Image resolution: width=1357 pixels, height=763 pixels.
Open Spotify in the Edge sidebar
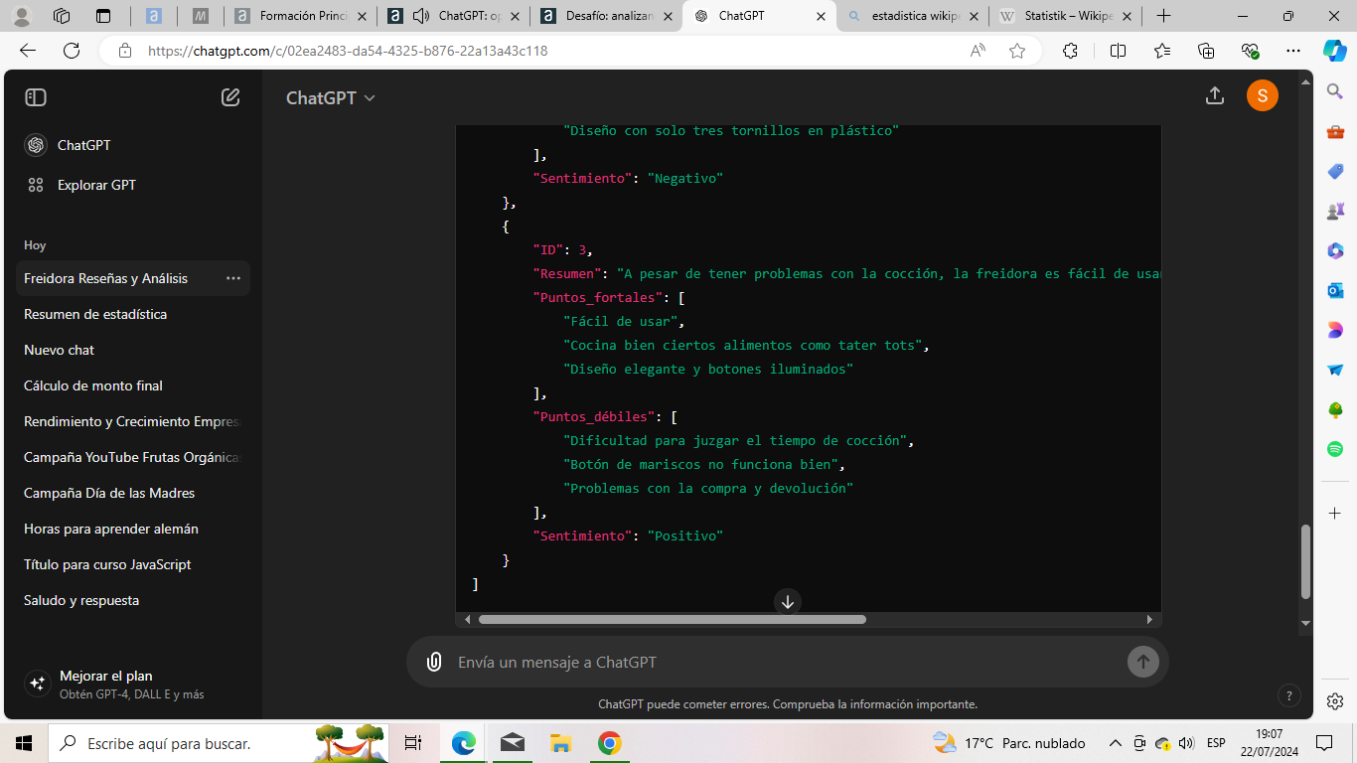point(1335,449)
